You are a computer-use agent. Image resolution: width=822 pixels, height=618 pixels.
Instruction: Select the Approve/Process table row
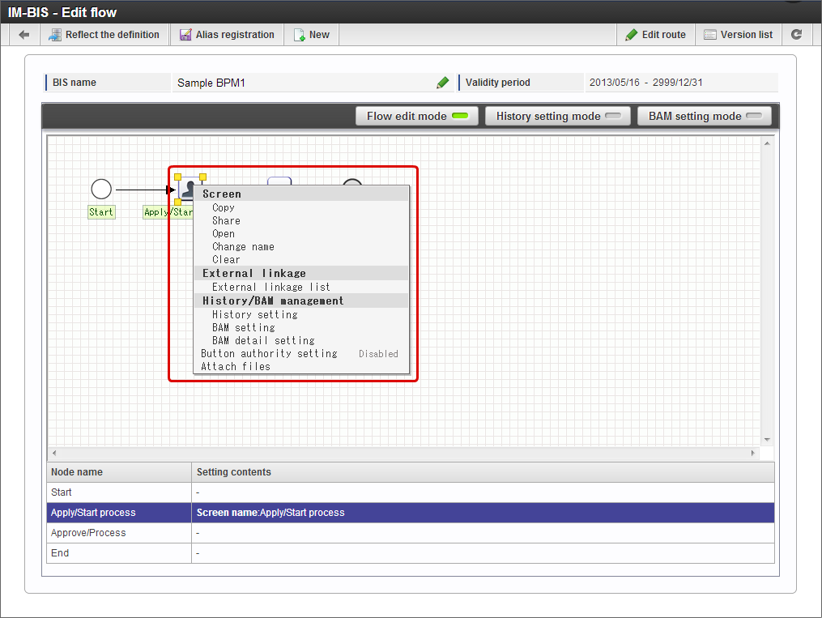pos(411,533)
